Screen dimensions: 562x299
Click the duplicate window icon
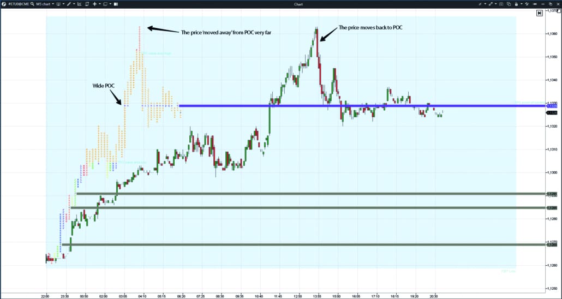pos(509,4)
